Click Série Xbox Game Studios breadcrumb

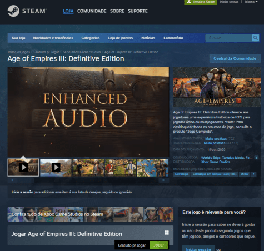pyautogui.click(x=82, y=52)
